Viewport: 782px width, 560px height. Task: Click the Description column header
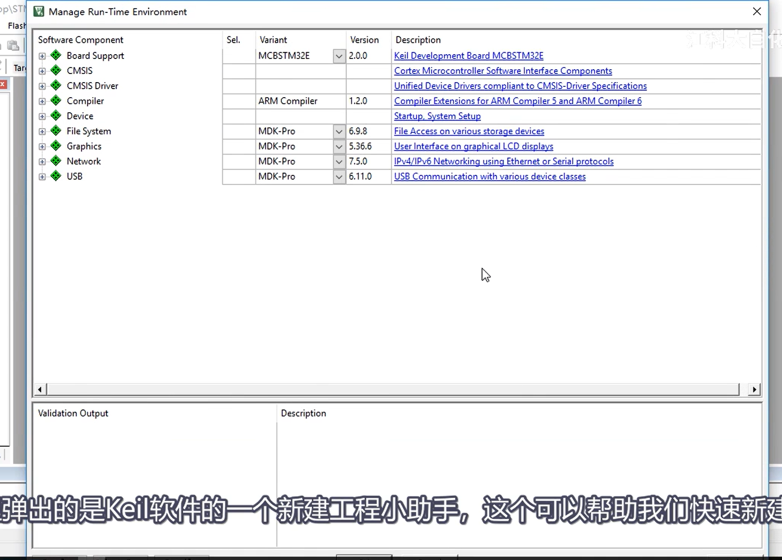(x=418, y=40)
